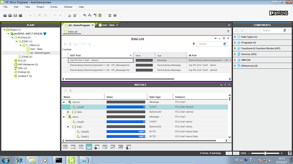Open the breakpoints icon in bottom bar
Screen dimensions: 293x164
[97, 147]
